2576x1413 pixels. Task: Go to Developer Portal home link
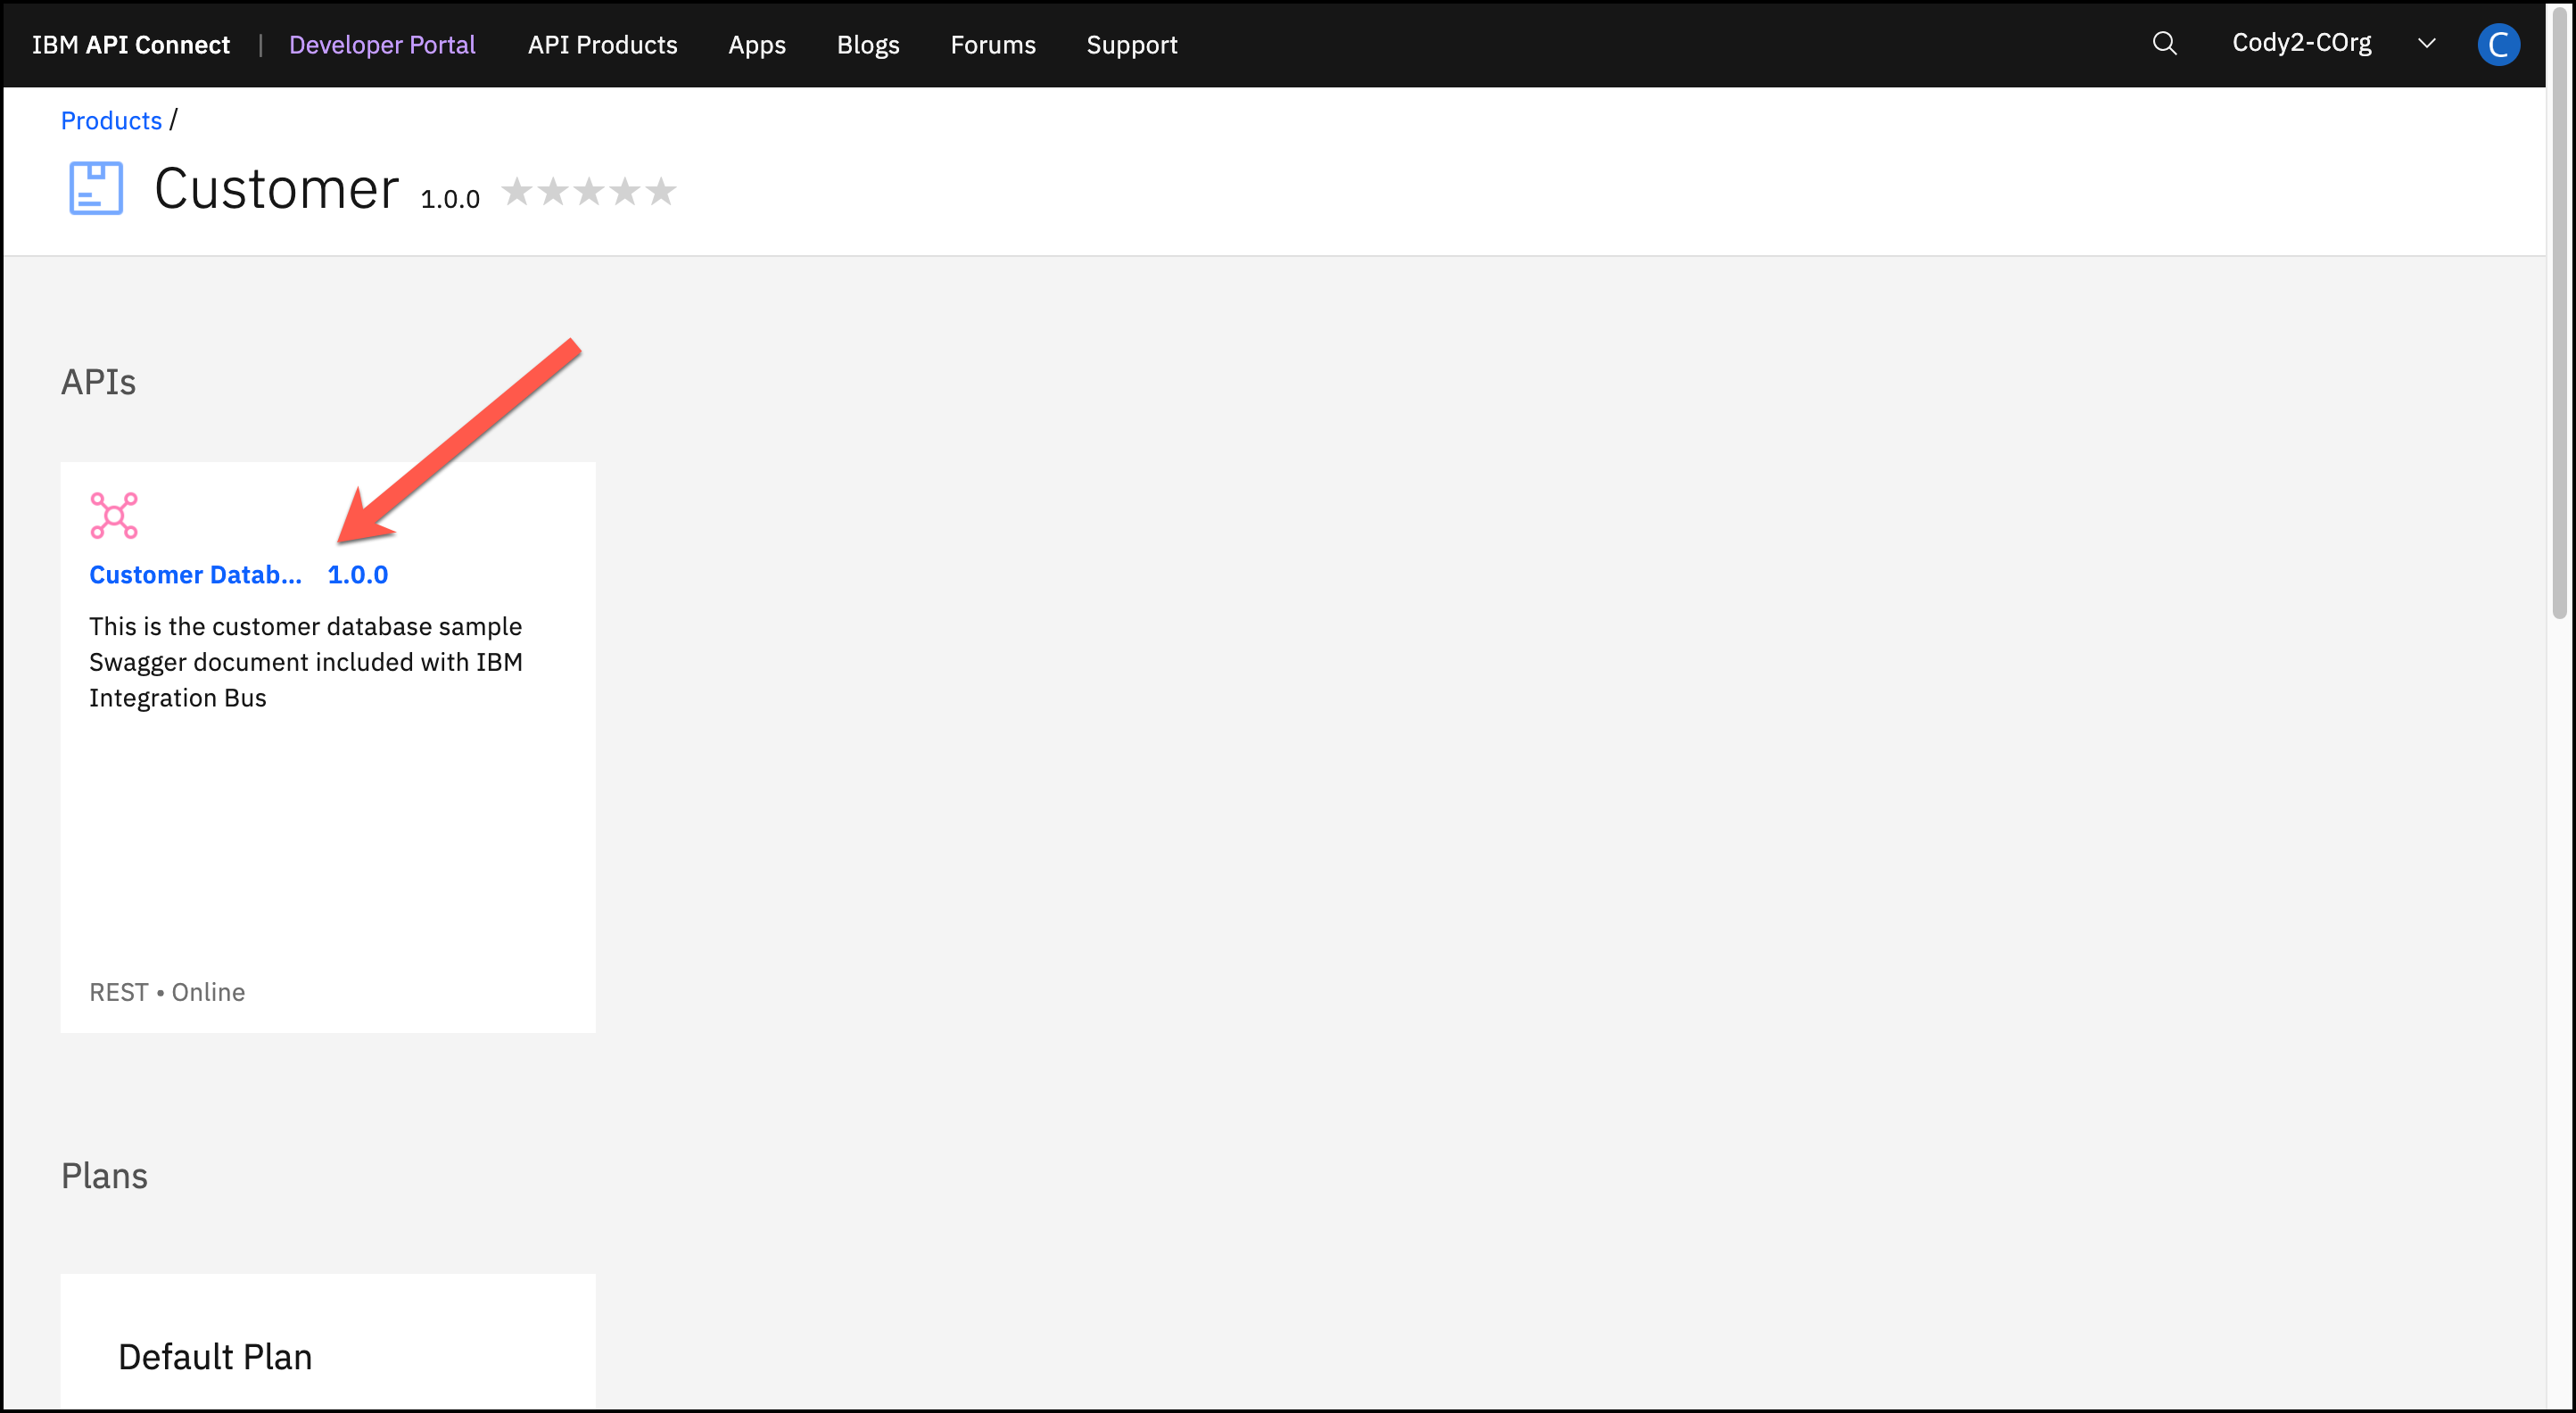[382, 45]
